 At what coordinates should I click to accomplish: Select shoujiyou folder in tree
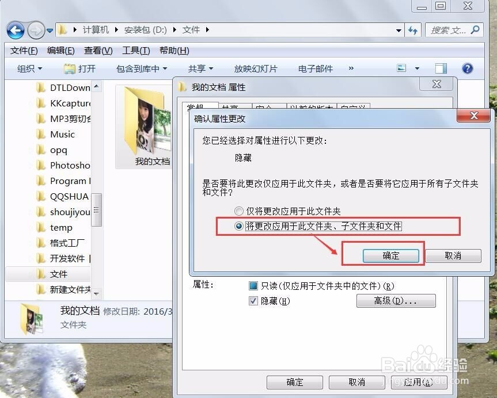[64, 212]
